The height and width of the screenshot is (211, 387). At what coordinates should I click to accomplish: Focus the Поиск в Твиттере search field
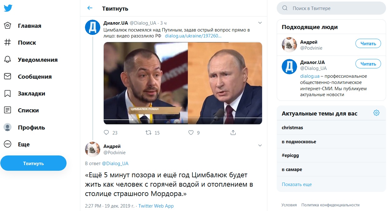[x=331, y=8]
